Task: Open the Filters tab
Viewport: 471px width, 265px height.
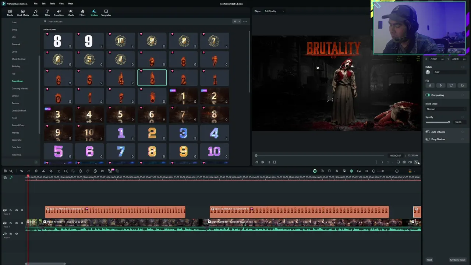Action: [82, 13]
